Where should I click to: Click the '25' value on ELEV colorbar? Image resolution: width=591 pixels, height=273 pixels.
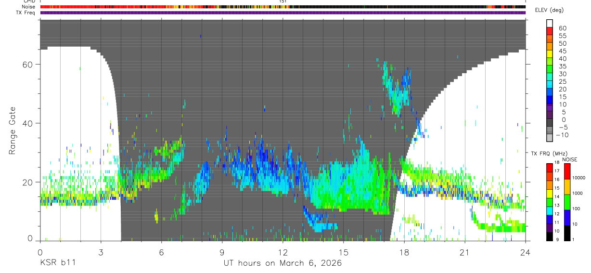562,82
